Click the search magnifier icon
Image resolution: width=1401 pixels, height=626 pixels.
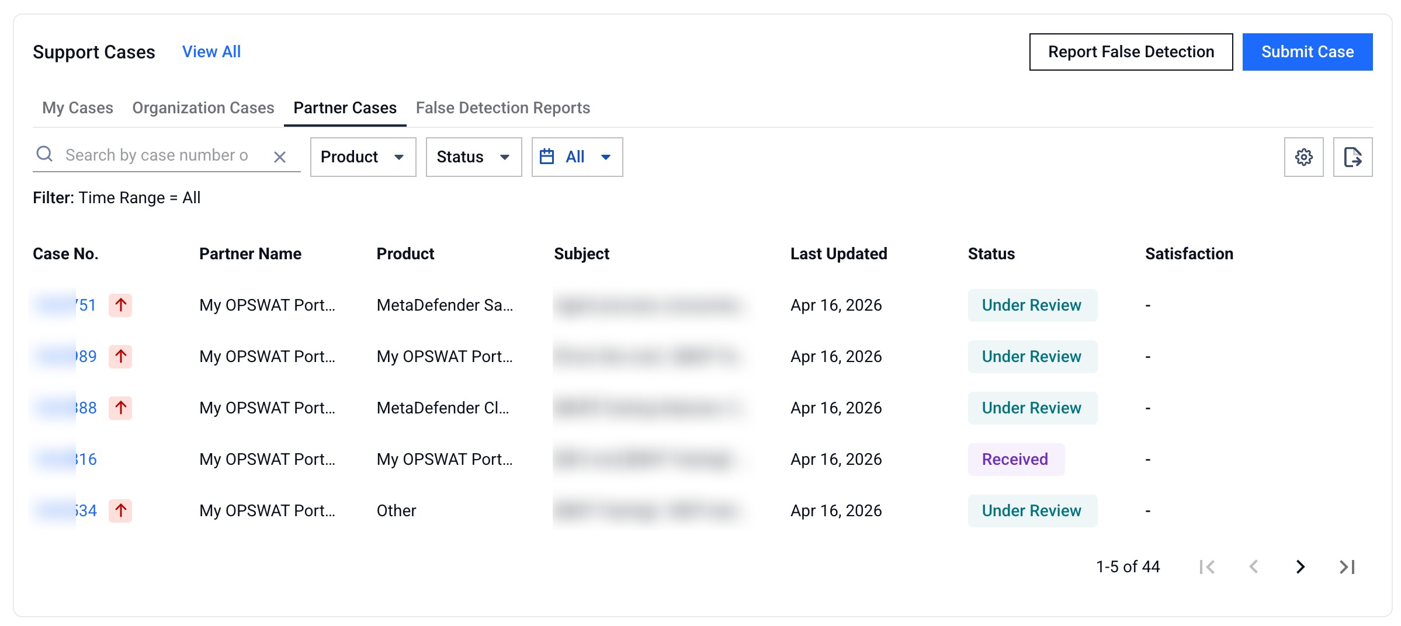pos(45,155)
